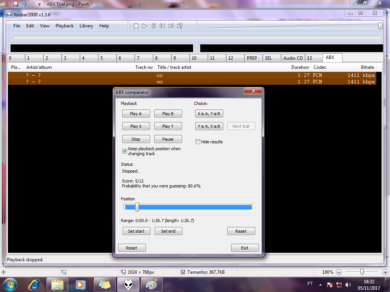Screen dimensions: 390x292
Task: Click the Play B button
Action: click(x=168, y=114)
